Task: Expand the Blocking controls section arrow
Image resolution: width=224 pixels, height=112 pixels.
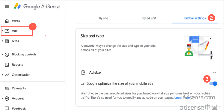Action: pos(3,55)
